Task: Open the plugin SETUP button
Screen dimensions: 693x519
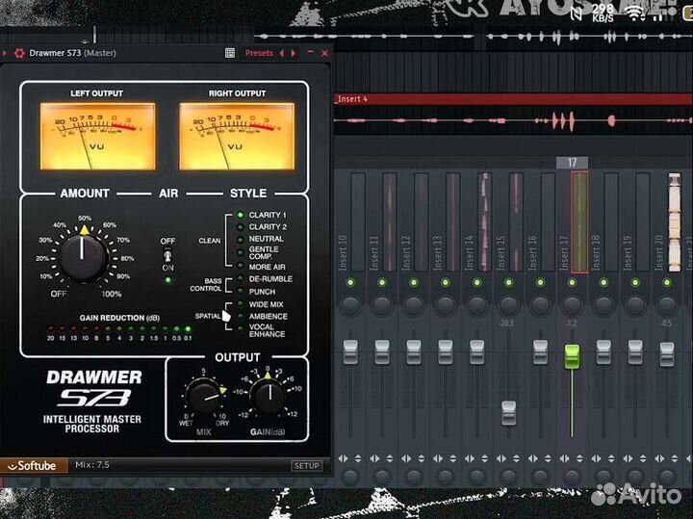Action: coord(307,465)
